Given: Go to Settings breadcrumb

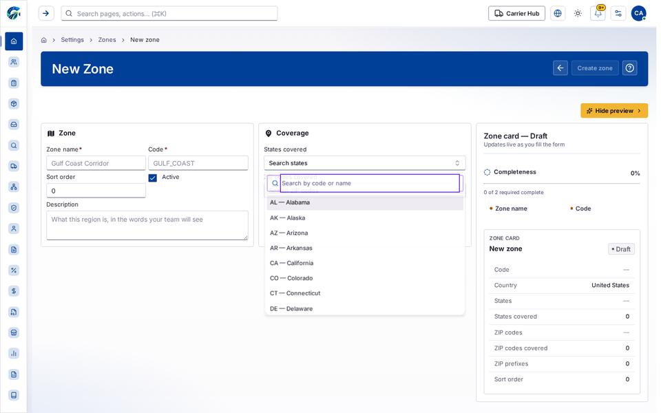Looking at the screenshot, I should pyautogui.click(x=72, y=40).
